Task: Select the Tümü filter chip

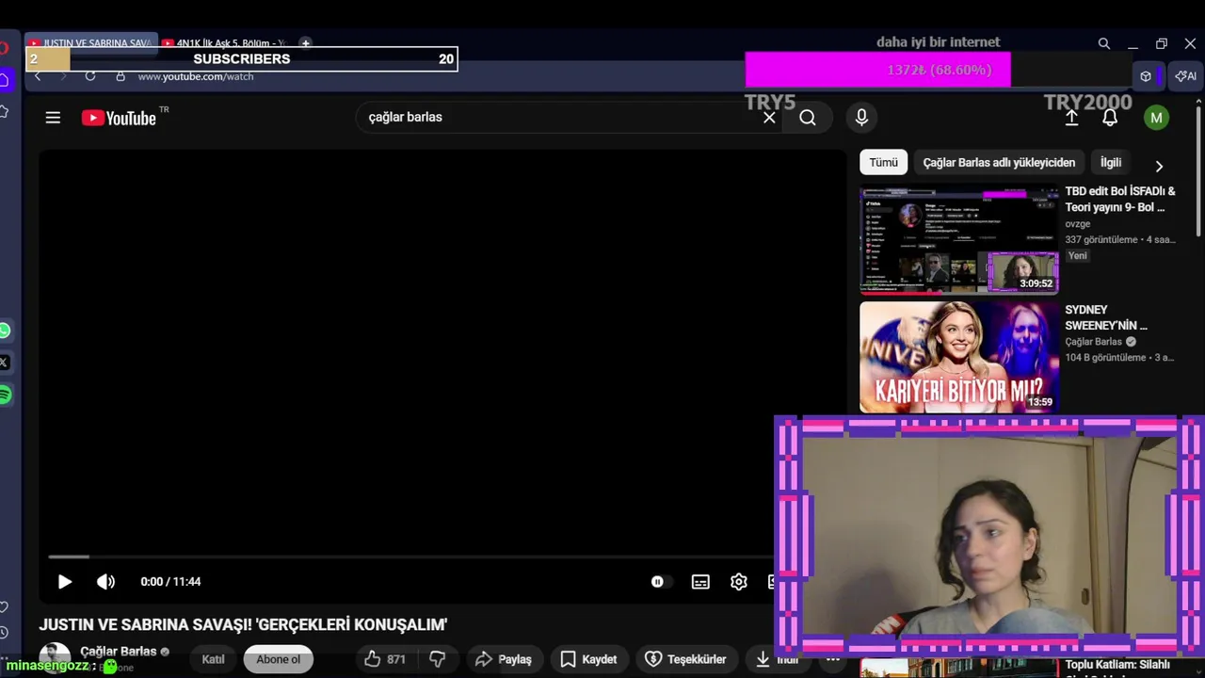Action: (883, 162)
